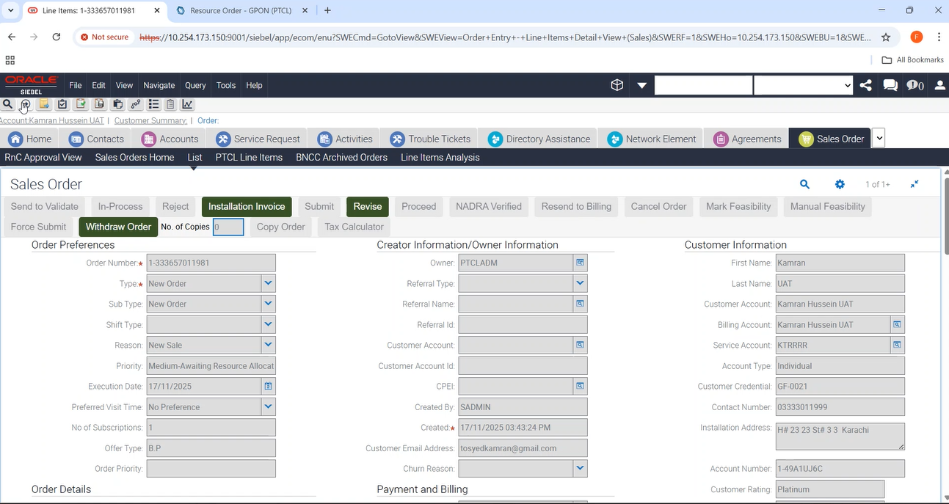Open the Churn Reason dropdown
The width and height of the screenshot is (949, 504).
tap(580, 468)
